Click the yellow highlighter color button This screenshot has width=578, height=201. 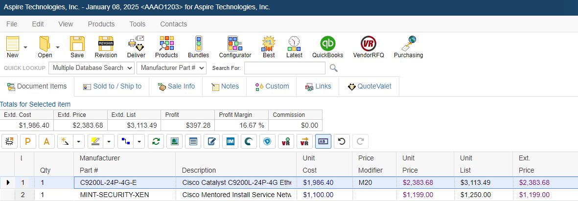pyautogui.click(x=95, y=141)
